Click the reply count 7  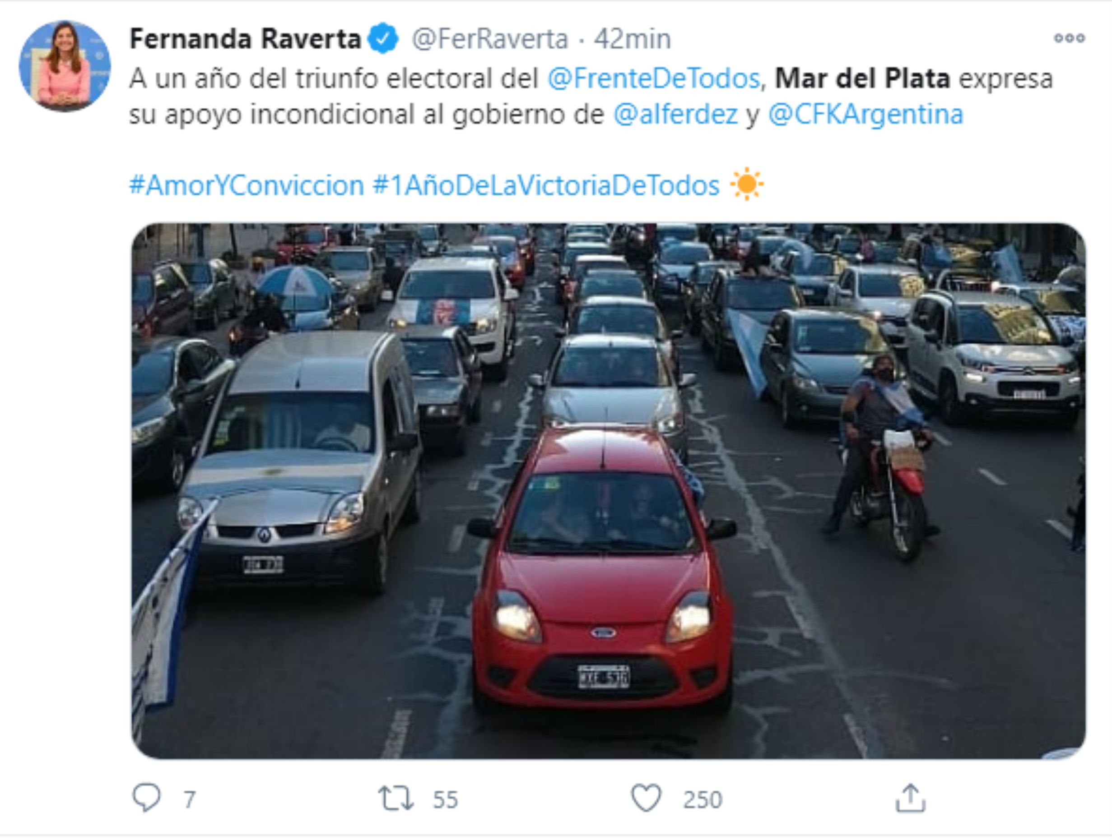189,799
